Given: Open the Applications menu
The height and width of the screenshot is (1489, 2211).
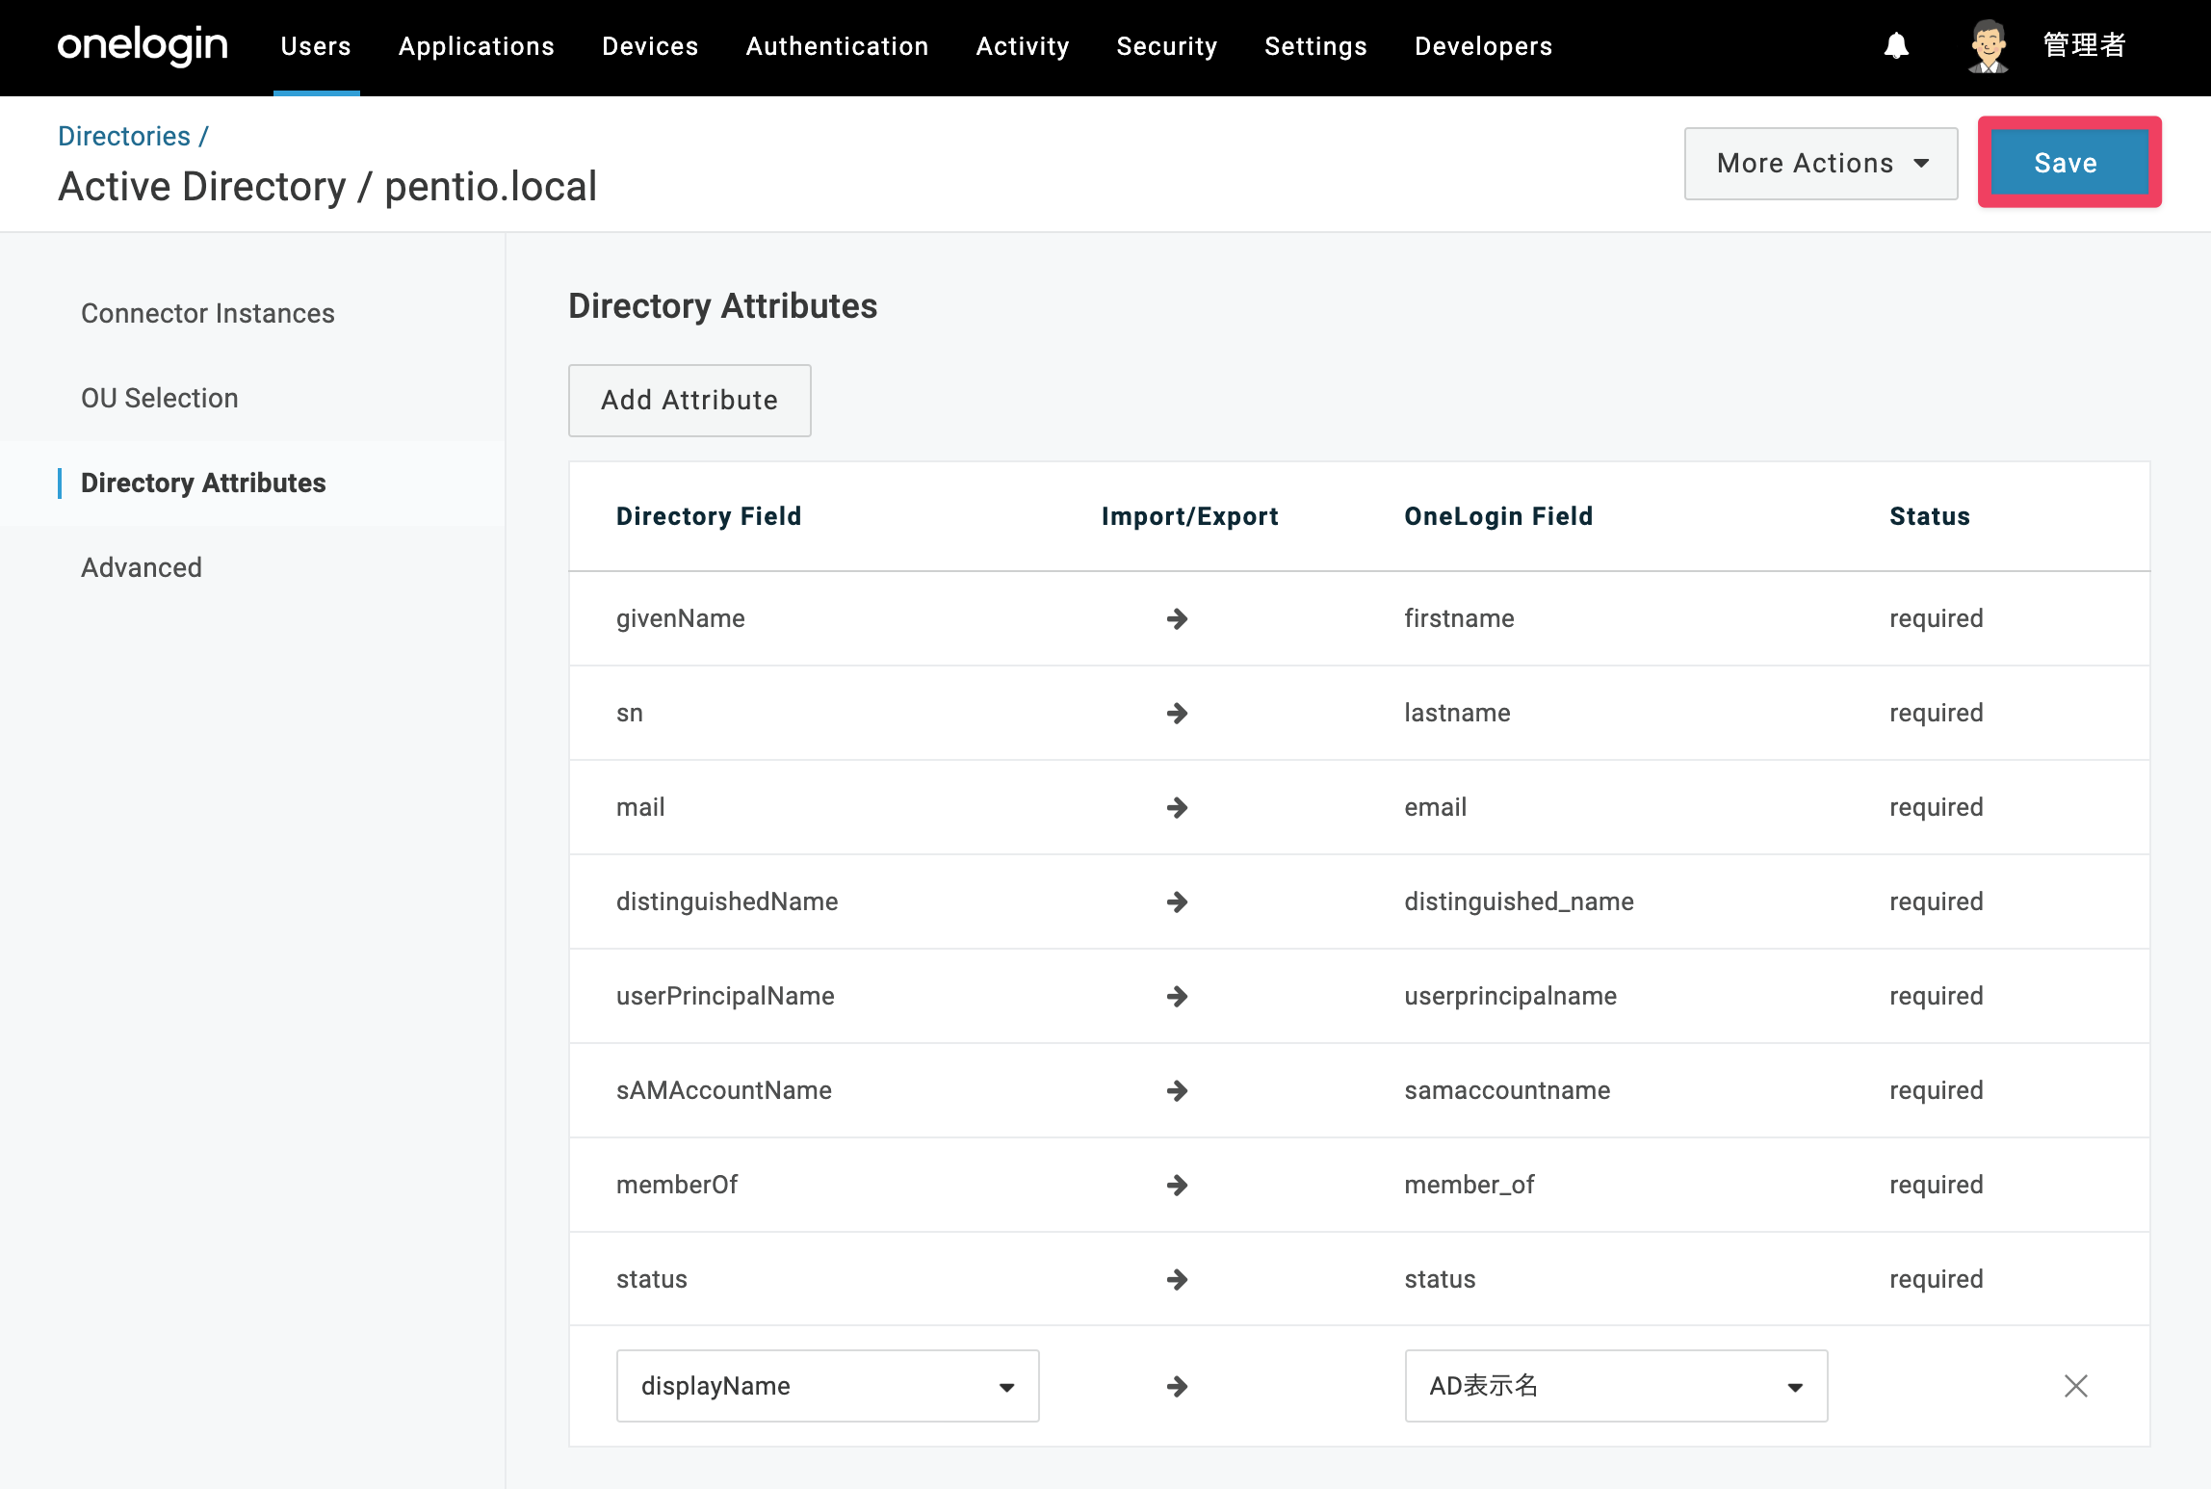Looking at the screenshot, I should pos(477,46).
